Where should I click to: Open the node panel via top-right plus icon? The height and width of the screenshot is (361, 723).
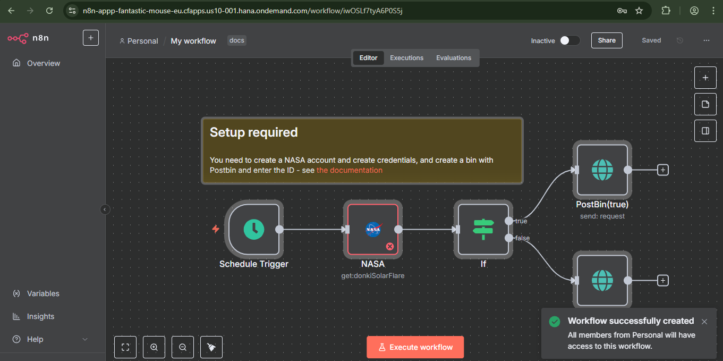point(705,77)
